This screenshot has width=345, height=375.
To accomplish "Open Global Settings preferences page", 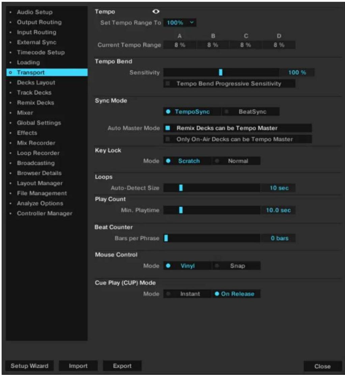I will click(39, 123).
